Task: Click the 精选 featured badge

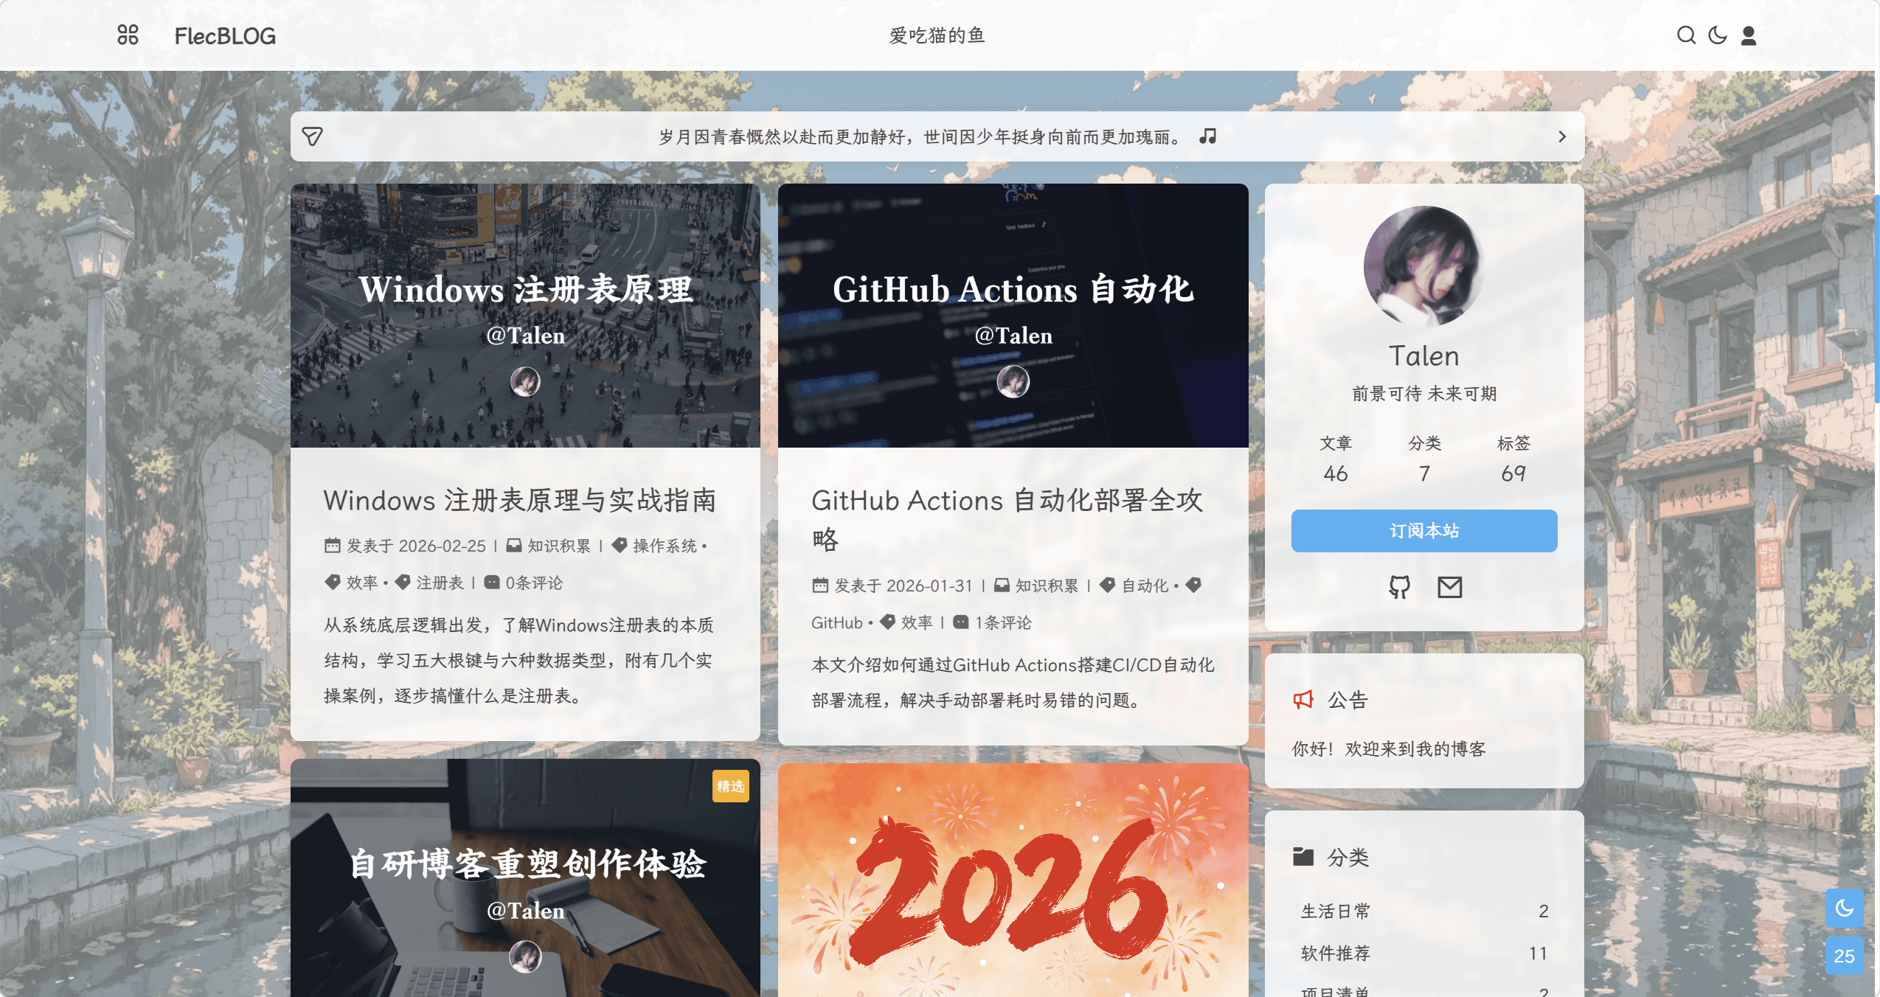Action: [x=730, y=786]
